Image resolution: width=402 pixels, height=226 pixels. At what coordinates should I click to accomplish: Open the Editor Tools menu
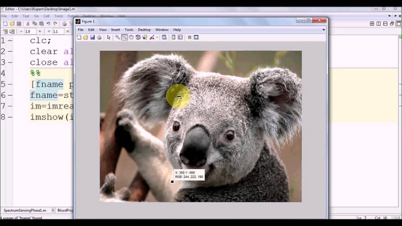point(59,16)
